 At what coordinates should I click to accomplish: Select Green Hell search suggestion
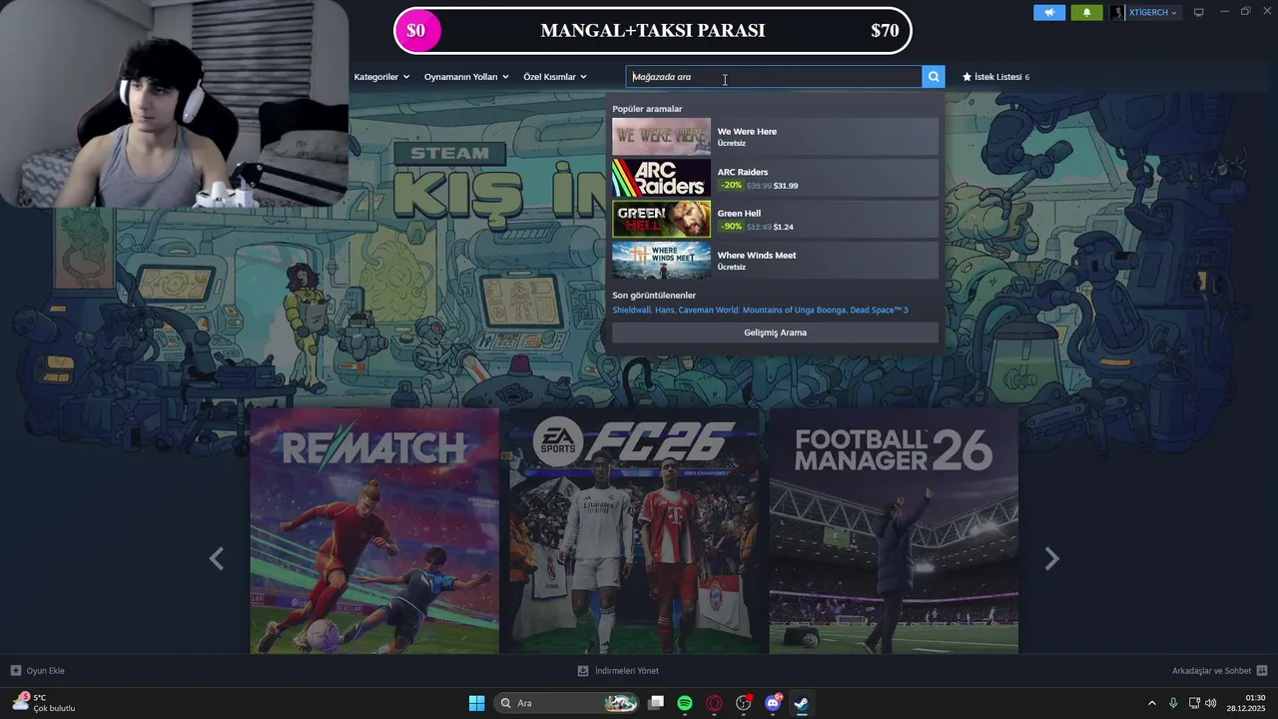coord(775,220)
